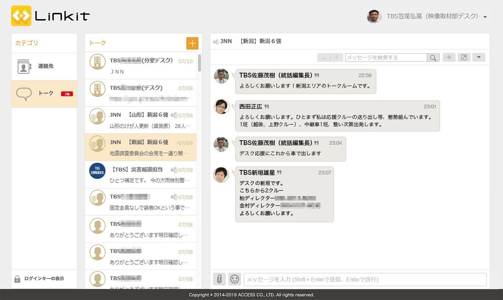
Task: Select the トーク category
Action: click(x=44, y=94)
